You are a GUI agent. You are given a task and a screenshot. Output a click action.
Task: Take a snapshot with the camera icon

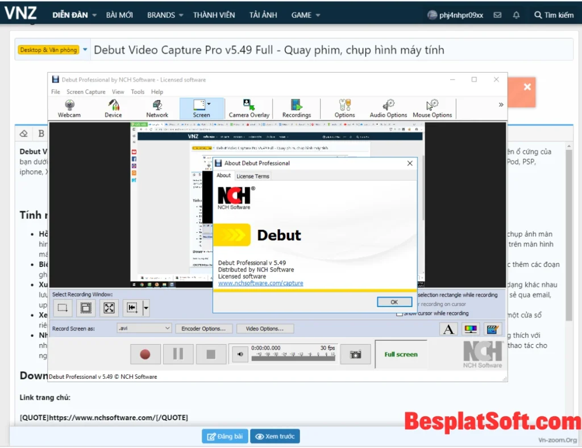tap(356, 354)
